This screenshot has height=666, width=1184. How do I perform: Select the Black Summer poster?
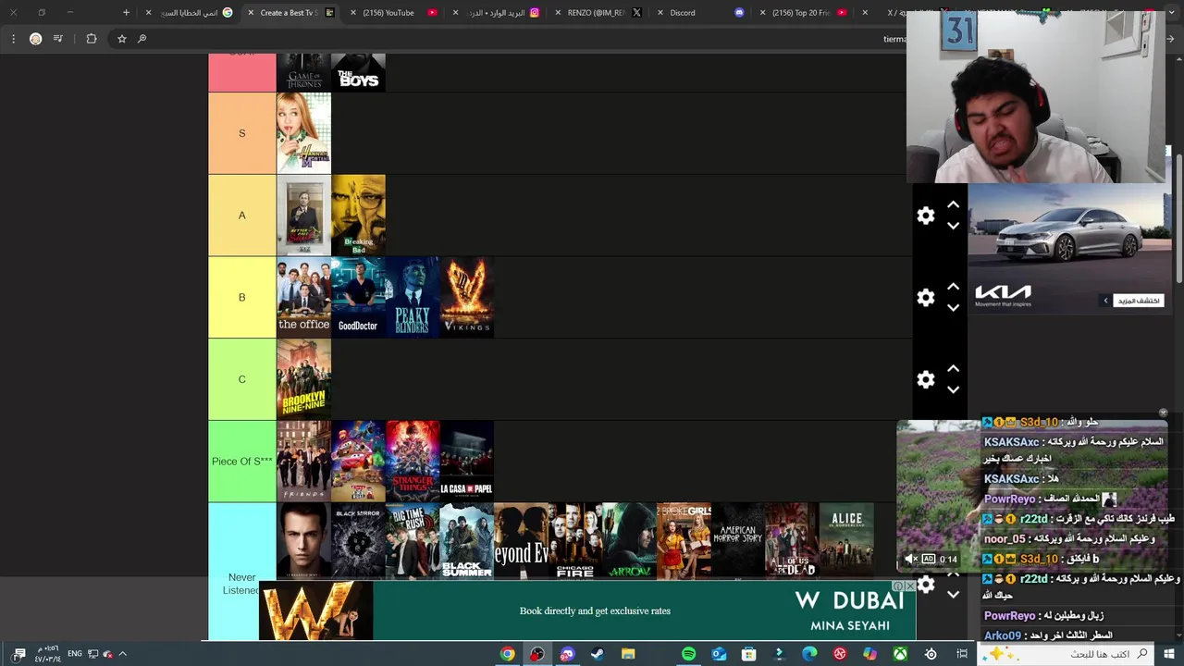467,541
